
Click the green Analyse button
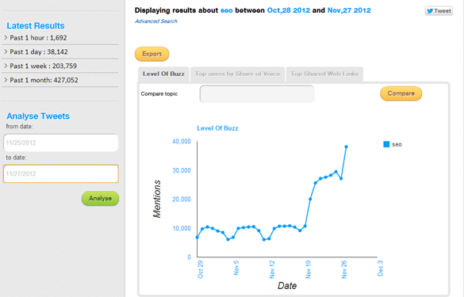pos(100,198)
